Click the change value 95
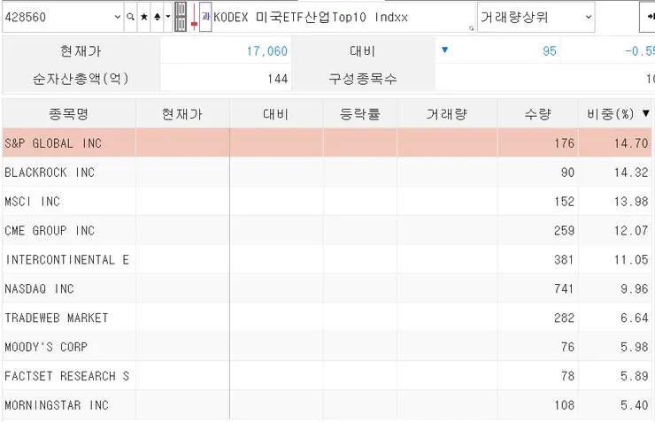The height and width of the screenshot is (422, 655). (x=550, y=51)
